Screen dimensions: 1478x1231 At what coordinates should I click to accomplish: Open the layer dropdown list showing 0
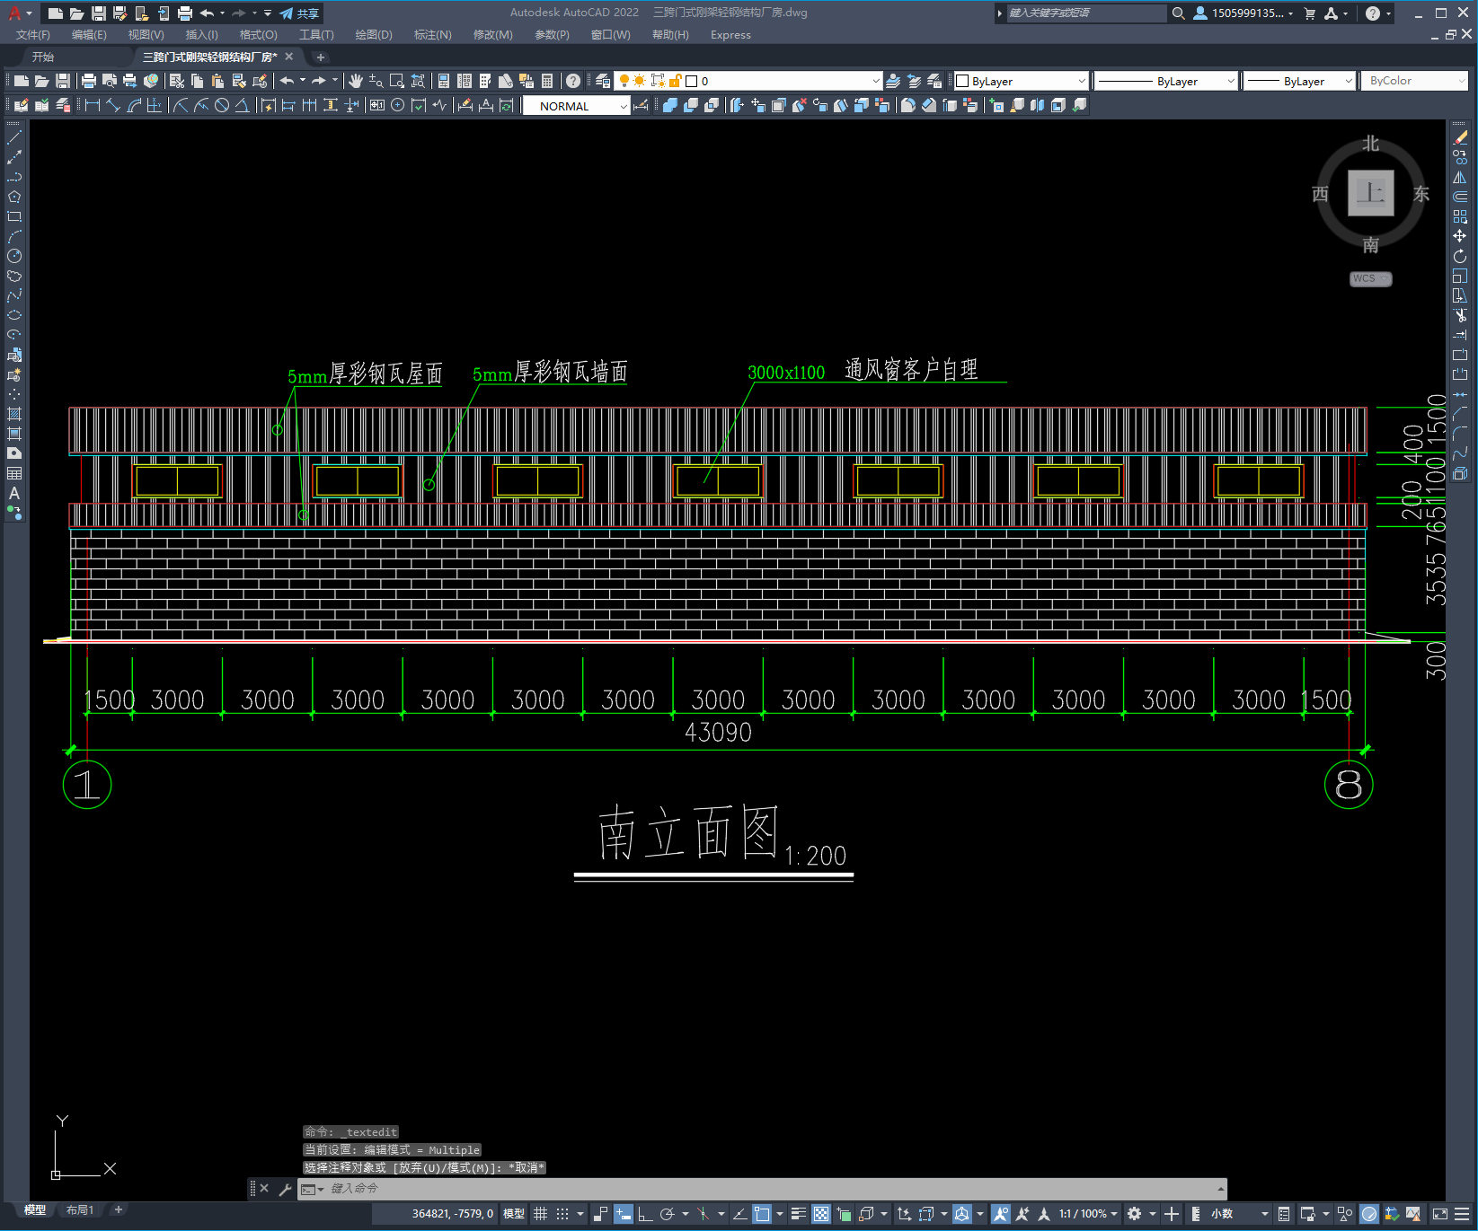coord(748,81)
